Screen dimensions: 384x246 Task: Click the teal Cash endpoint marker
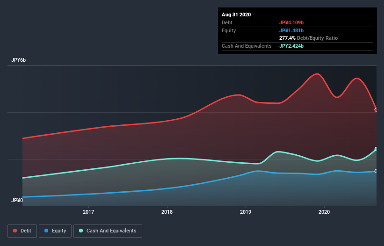pyautogui.click(x=376, y=149)
